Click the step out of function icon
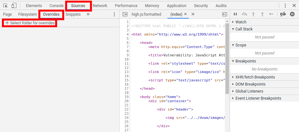The image size is (299, 132). click(262, 14)
